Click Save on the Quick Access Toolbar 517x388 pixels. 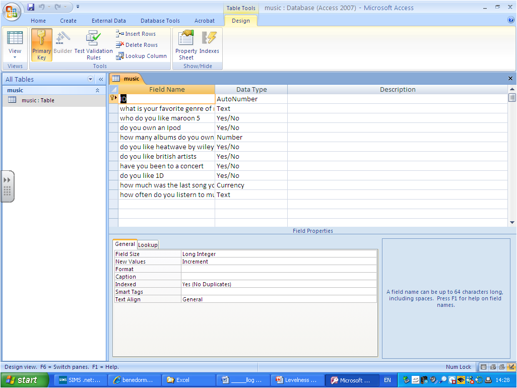30,7
